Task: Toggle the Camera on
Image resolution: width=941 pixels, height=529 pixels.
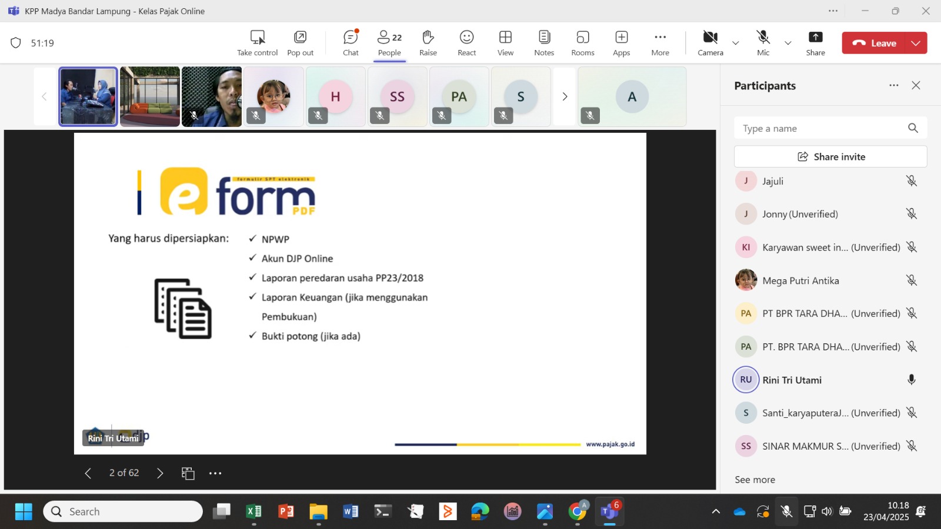Action: tap(710, 43)
